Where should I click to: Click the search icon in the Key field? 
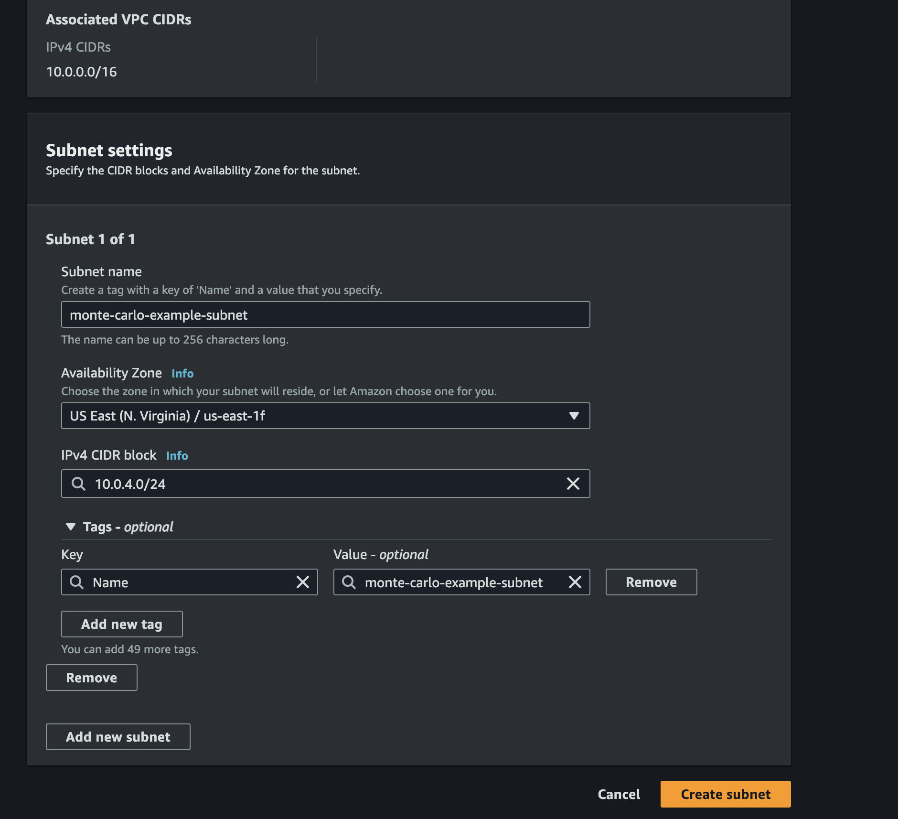(x=76, y=582)
